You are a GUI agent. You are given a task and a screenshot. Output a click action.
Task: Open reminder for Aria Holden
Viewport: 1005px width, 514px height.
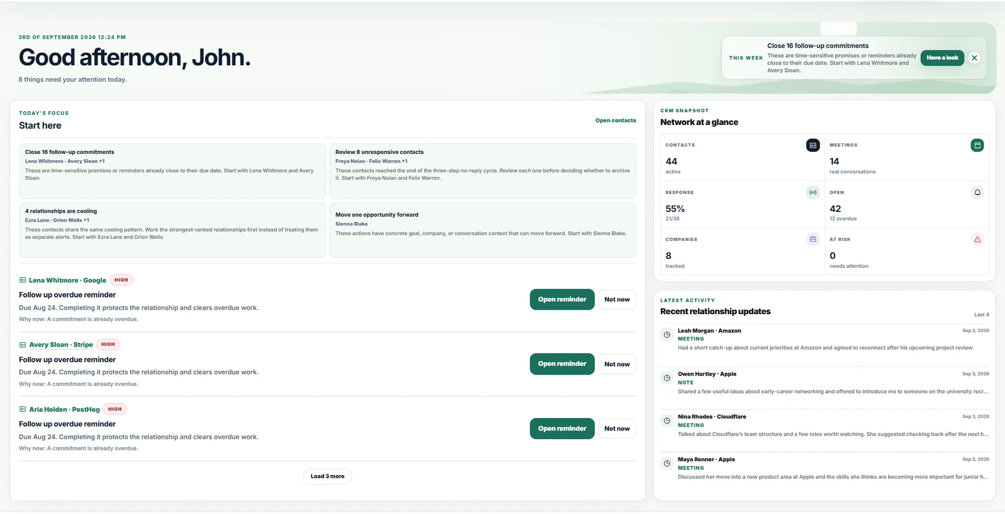coord(562,429)
